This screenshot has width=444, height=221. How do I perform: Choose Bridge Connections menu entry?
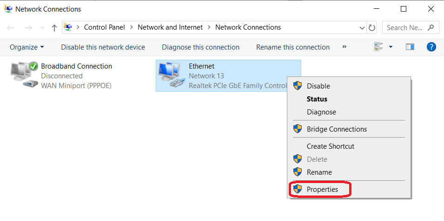point(337,129)
